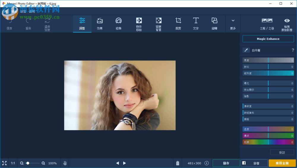
Task: Click the 重設 (Reset) button
Action: (282, 153)
